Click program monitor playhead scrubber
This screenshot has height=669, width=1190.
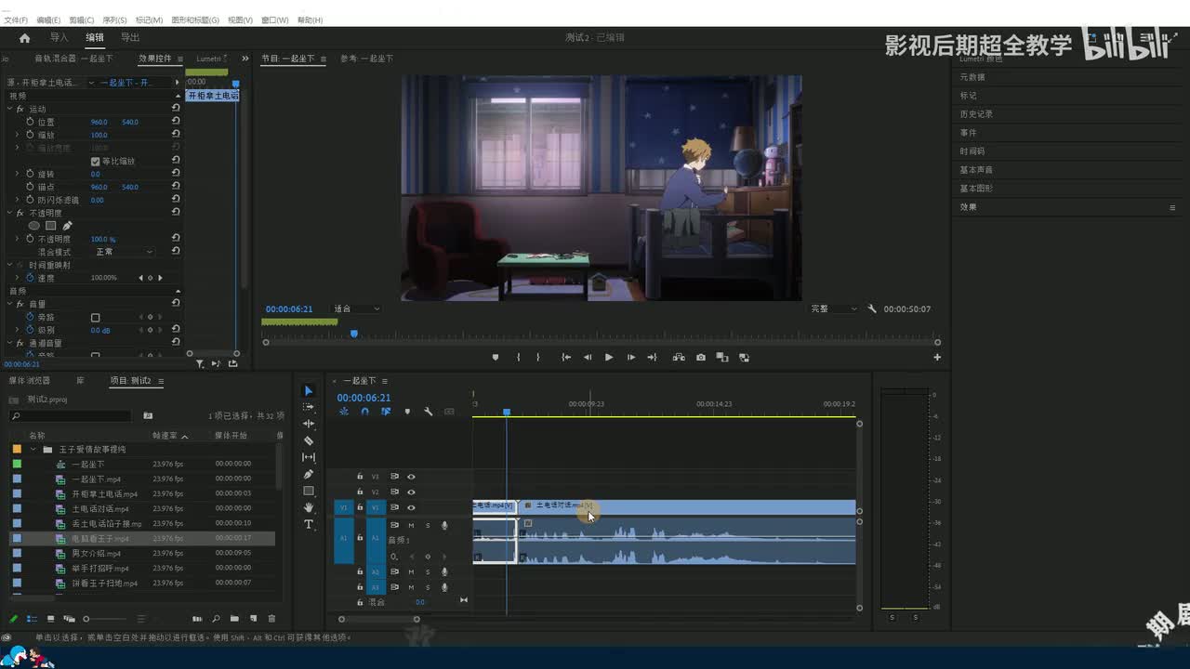click(x=354, y=334)
